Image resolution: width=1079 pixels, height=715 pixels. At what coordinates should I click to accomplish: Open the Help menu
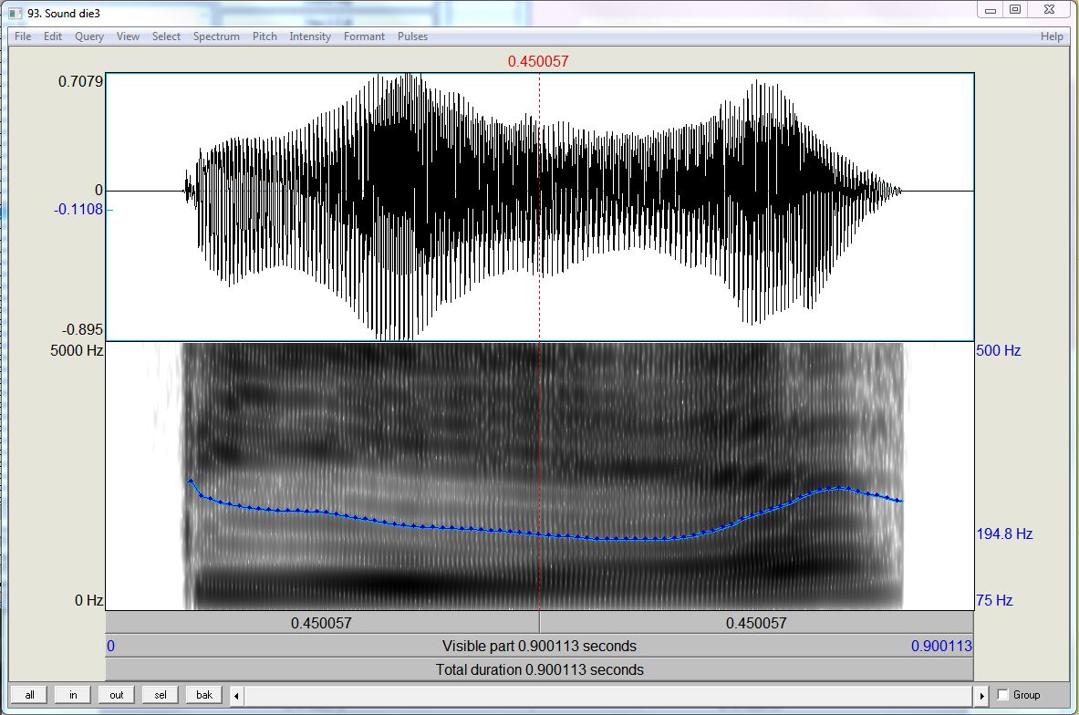1052,36
